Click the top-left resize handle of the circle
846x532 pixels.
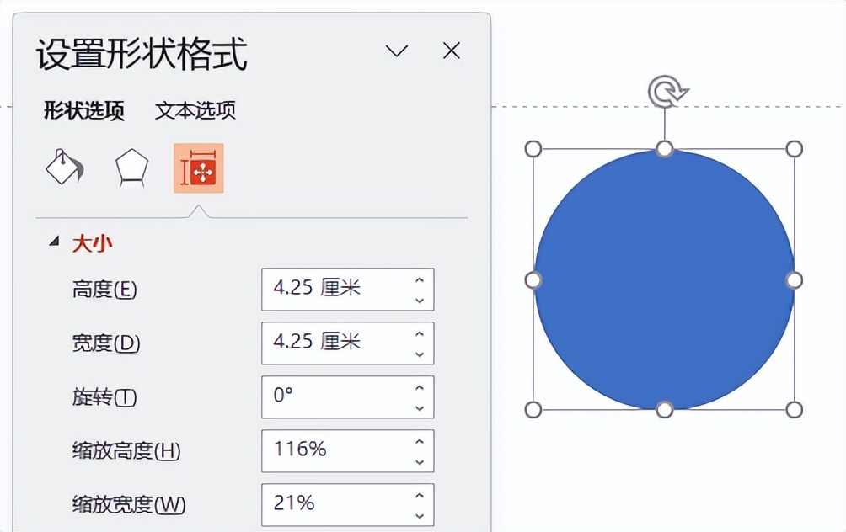click(533, 149)
